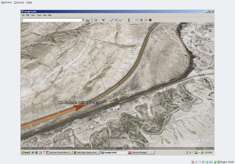
Task: Click the help question tray icon
Action: 187,153
